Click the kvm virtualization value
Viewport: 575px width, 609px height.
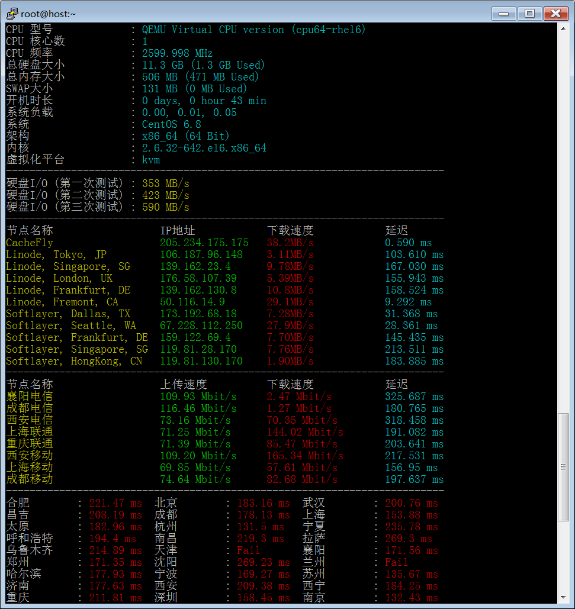tap(151, 160)
